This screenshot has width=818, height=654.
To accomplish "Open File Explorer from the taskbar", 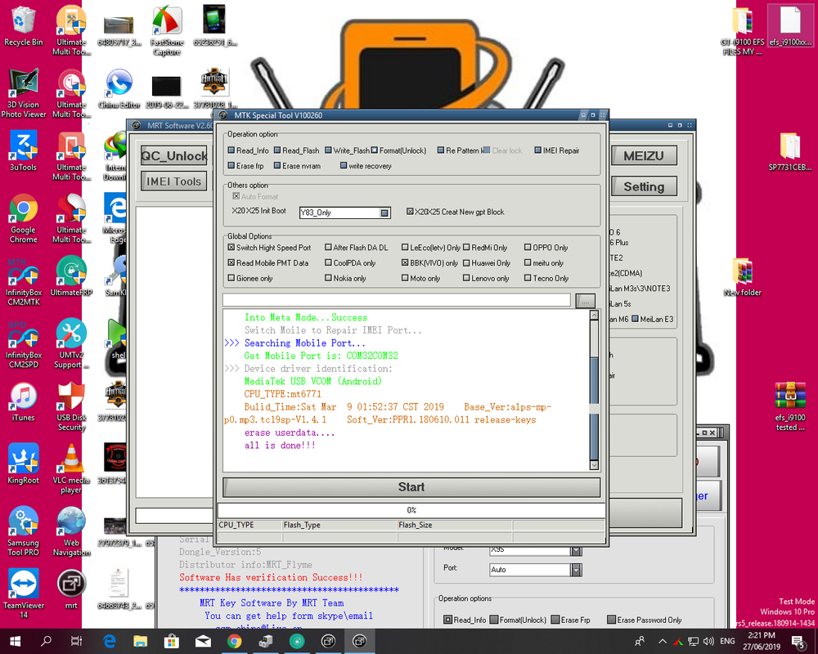I will point(141,641).
